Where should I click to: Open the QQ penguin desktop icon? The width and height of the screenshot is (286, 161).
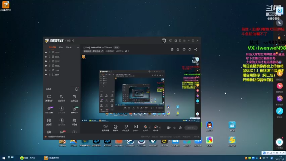click(209, 126)
